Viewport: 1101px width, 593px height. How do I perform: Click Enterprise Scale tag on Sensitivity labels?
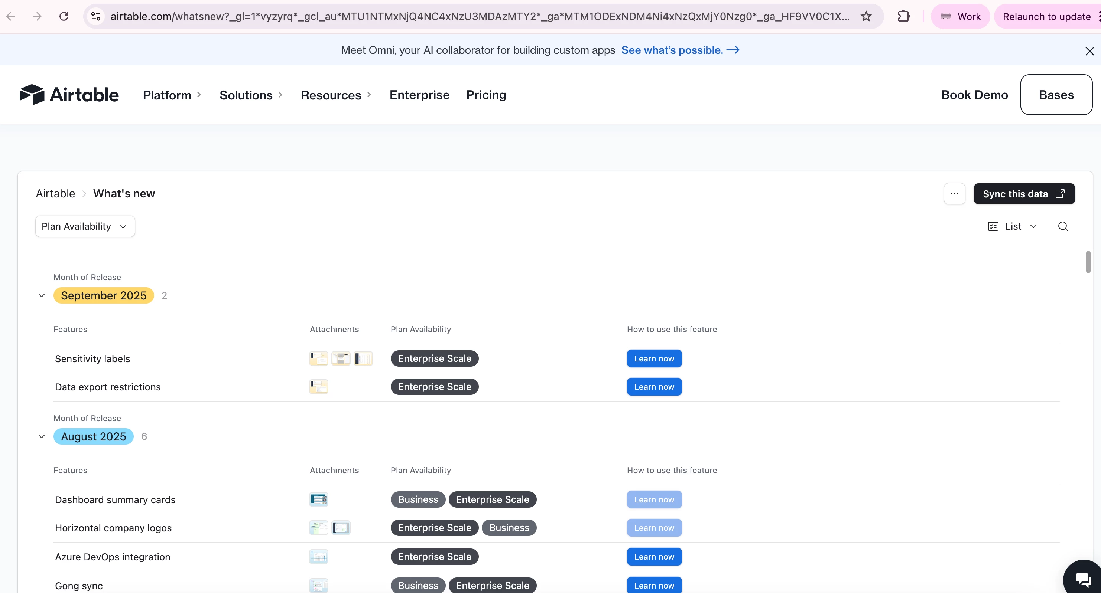(434, 358)
